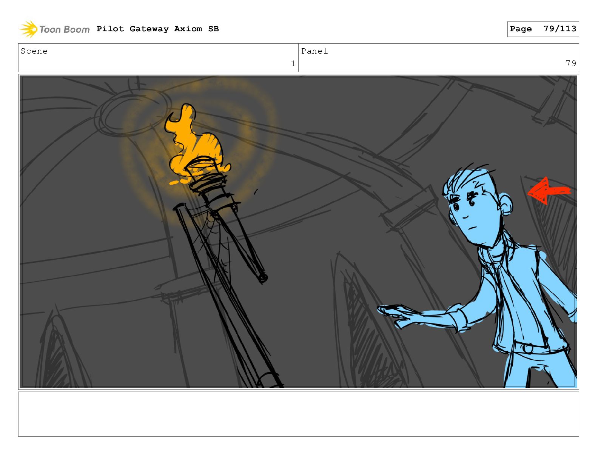Click the scene number '1'
The height and width of the screenshot is (462, 598).
click(x=293, y=63)
